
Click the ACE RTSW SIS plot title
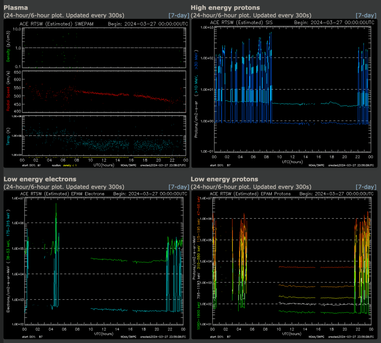click(241, 22)
